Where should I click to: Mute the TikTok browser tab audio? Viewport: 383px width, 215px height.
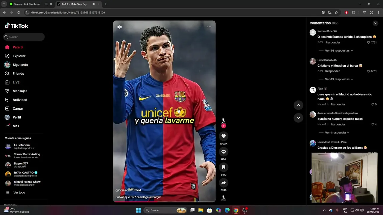pos(94,4)
